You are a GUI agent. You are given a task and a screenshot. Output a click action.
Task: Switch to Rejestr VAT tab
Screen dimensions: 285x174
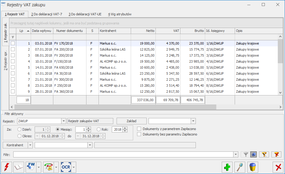[x=15, y=14]
